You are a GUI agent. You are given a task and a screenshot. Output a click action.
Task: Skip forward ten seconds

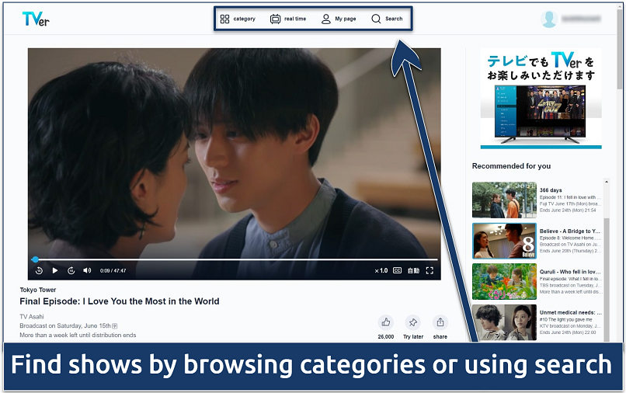pyautogui.click(x=71, y=271)
